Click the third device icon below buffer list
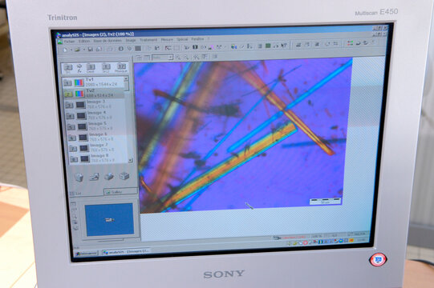The height and width of the screenshot is (288, 434). click(109, 177)
